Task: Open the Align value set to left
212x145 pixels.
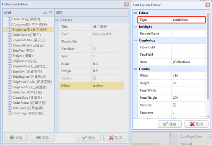Action: (x=108, y=64)
